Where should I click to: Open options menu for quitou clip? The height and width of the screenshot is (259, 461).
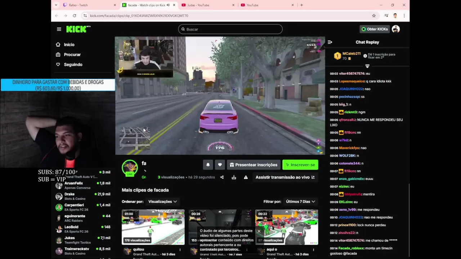pyautogui.click(x=180, y=250)
